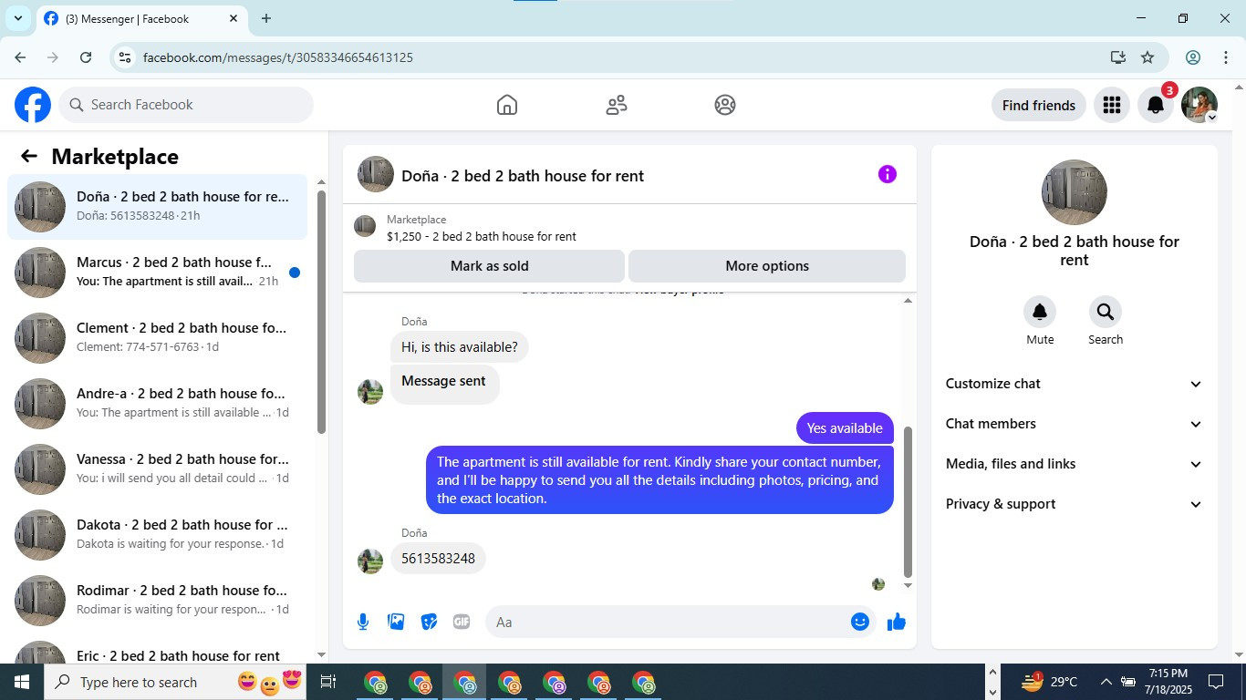The width and height of the screenshot is (1246, 700).
Task: Open the Friends icon in top navigation
Action: [x=617, y=105]
